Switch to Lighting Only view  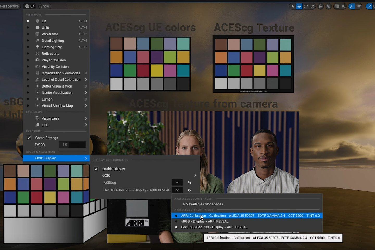click(x=56, y=47)
